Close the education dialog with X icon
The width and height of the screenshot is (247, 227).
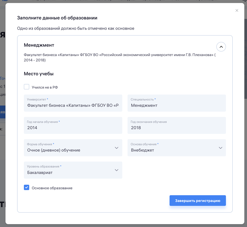tap(237, 11)
